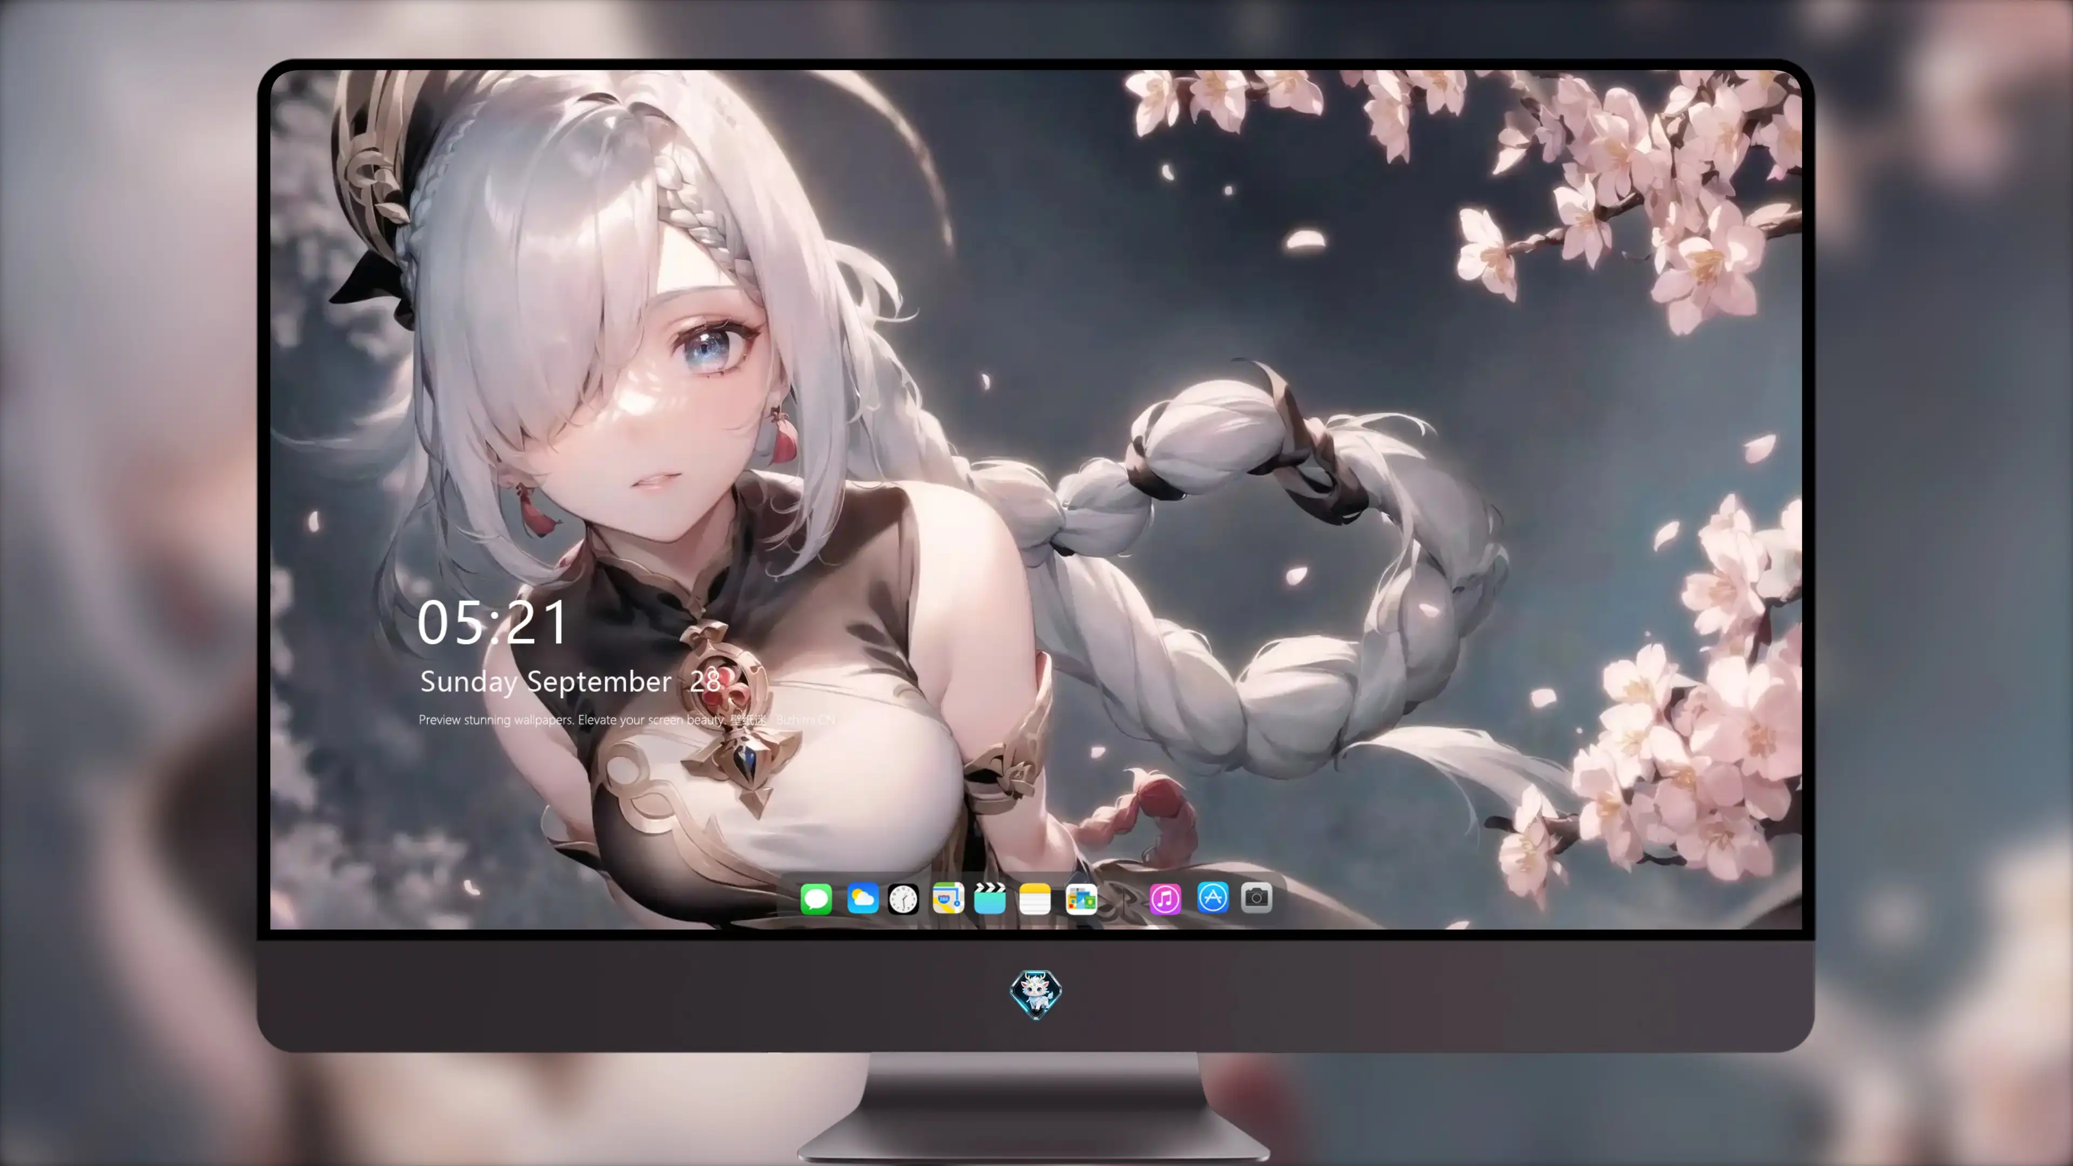Launch the Weather app from the dock

(863, 898)
